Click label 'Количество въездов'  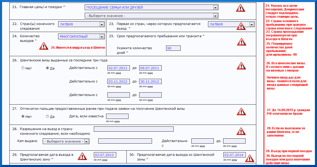[30, 38]
